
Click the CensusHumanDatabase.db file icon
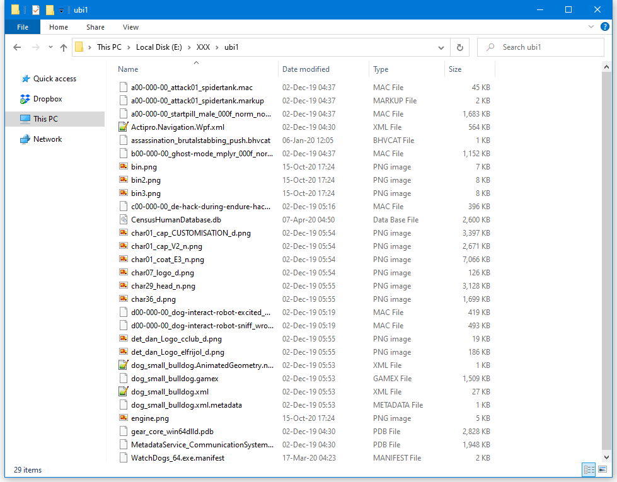pyautogui.click(x=124, y=220)
